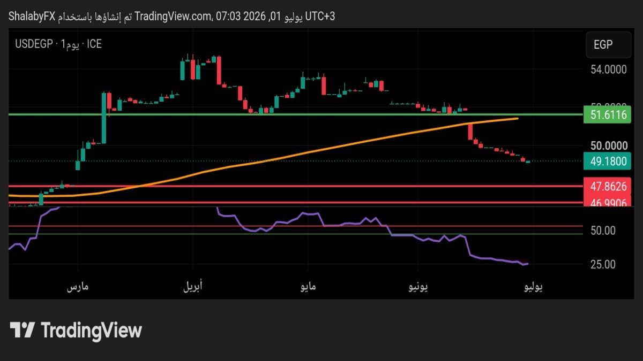Image resolution: width=643 pixels, height=361 pixels.
Task: Click the green horizontal resistance line
Action: click(x=296, y=114)
